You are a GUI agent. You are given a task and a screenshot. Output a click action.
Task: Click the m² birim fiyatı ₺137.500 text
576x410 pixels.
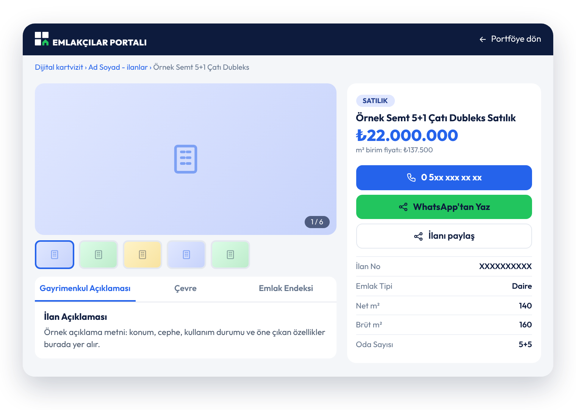coord(394,150)
